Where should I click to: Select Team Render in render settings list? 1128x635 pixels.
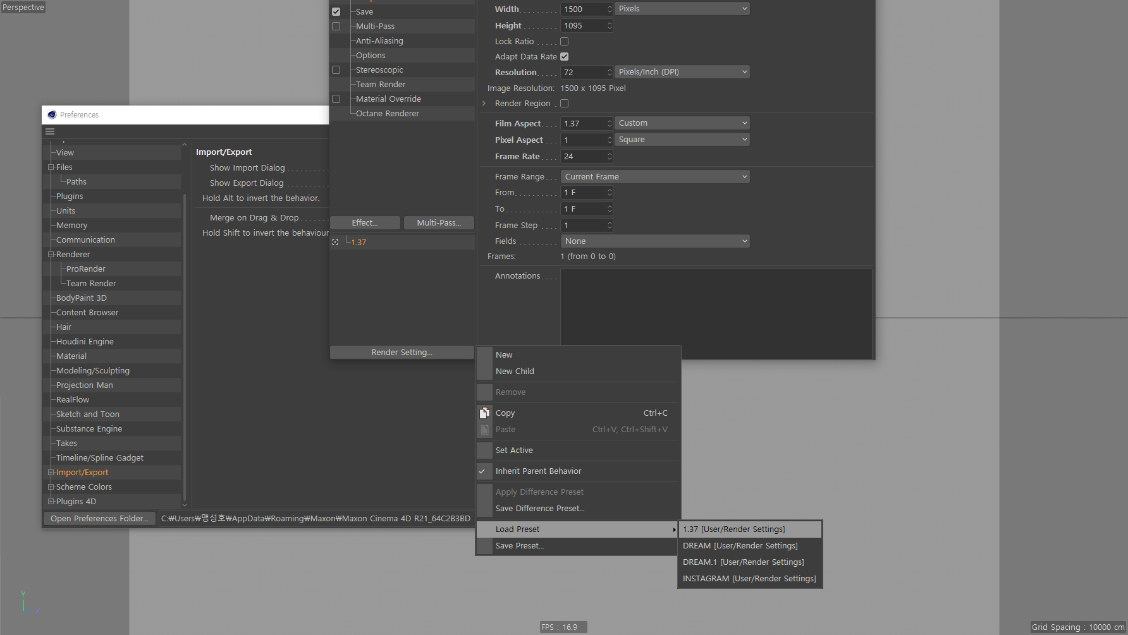click(x=381, y=84)
